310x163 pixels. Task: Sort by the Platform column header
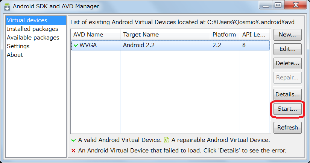[225, 35]
